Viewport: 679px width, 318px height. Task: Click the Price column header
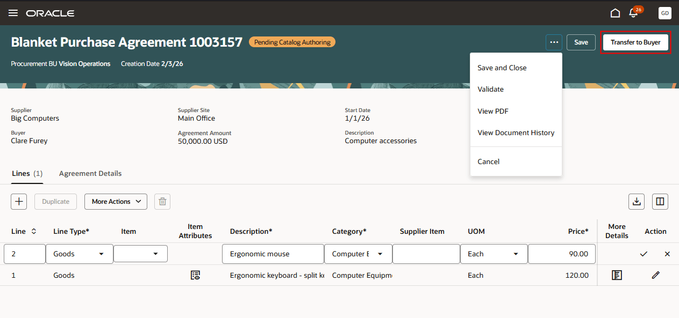point(578,231)
